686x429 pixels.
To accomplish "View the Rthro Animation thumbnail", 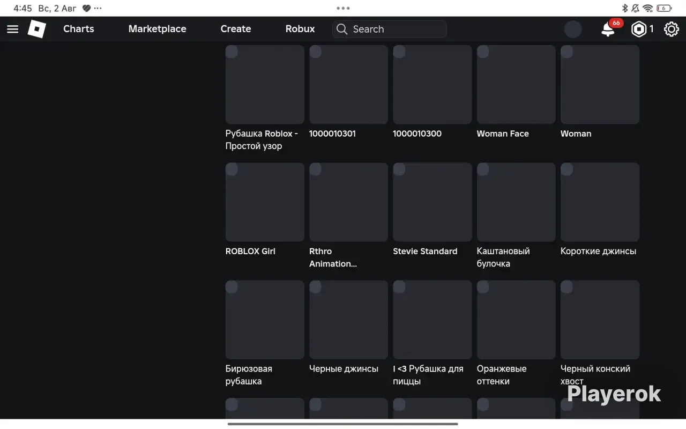I will [x=348, y=202].
